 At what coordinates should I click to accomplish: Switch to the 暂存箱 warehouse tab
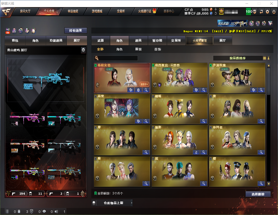157,41
